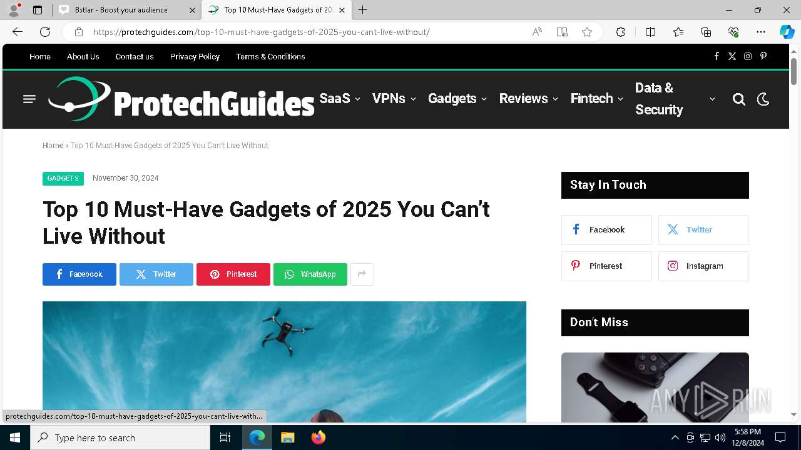
Task: Toggle dark mode moon icon
Action: pyautogui.click(x=763, y=99)
